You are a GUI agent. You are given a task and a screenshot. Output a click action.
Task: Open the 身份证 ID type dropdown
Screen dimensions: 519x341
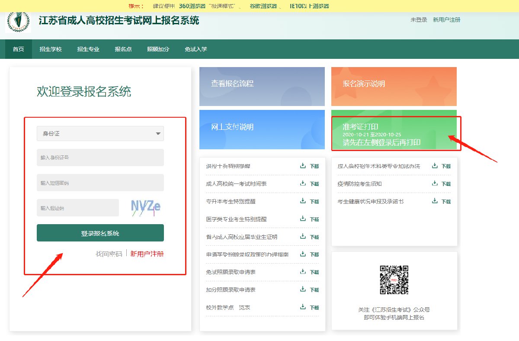click(x=100, y=134)
